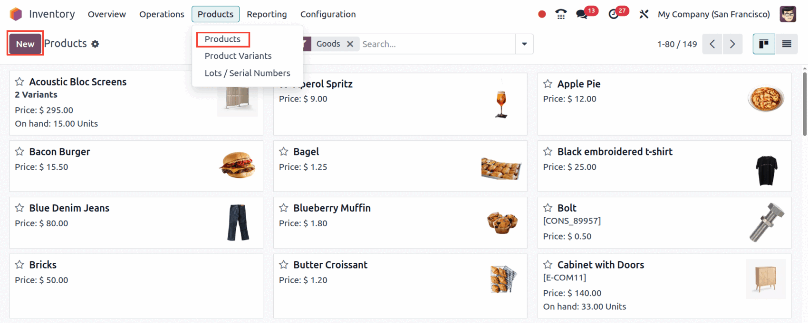Switch to list view
The width and height of the screenshot is (808, 323).
pos(787,44)
